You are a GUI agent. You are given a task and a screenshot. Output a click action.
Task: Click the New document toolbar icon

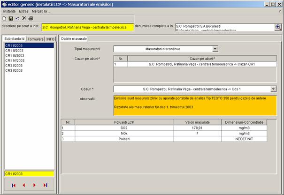click(4, 18)
